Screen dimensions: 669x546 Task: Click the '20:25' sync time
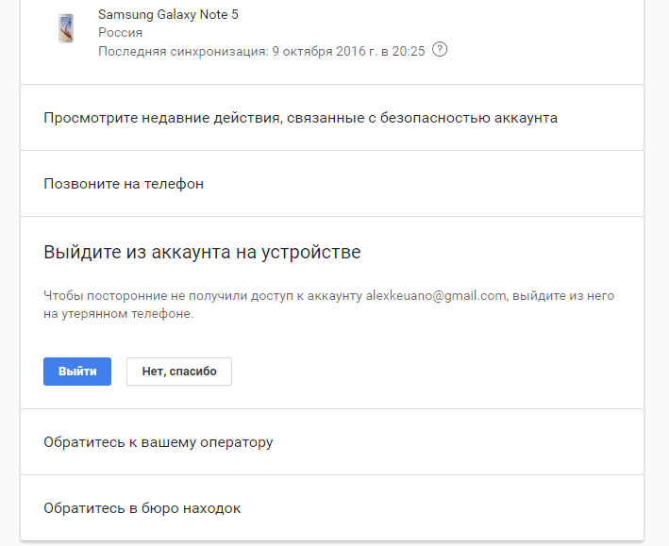coord(409,51)
